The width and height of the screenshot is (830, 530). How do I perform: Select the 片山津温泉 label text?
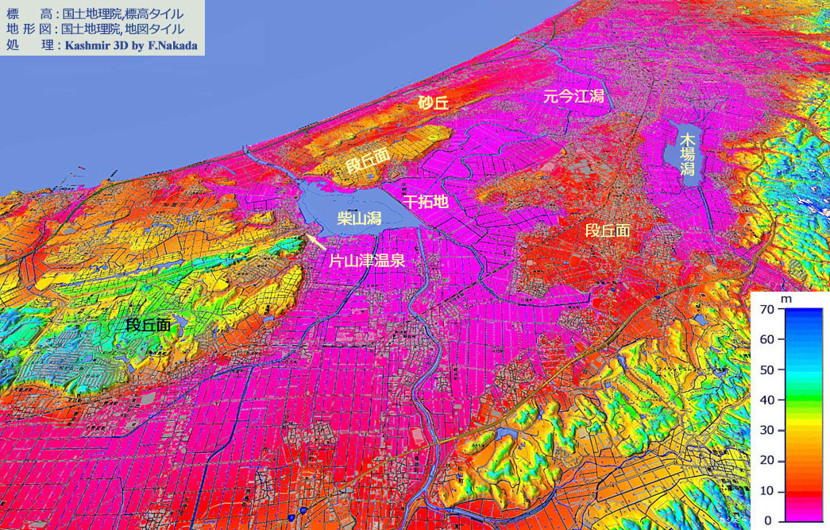[373, 259]
